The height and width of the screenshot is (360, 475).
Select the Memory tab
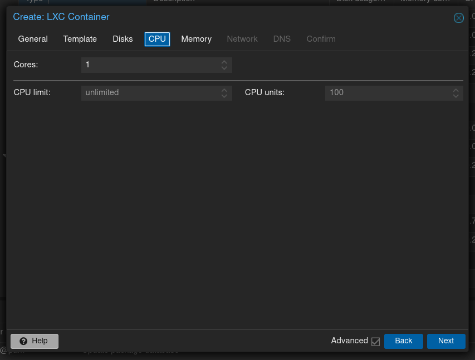196,39
